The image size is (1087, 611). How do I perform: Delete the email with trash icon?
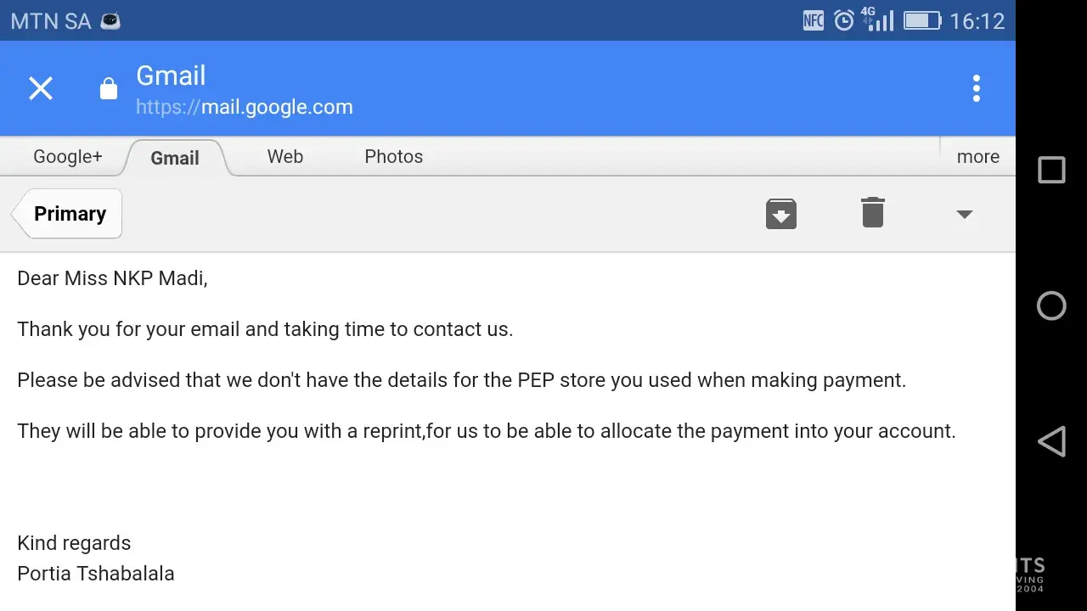coord(872,213)
